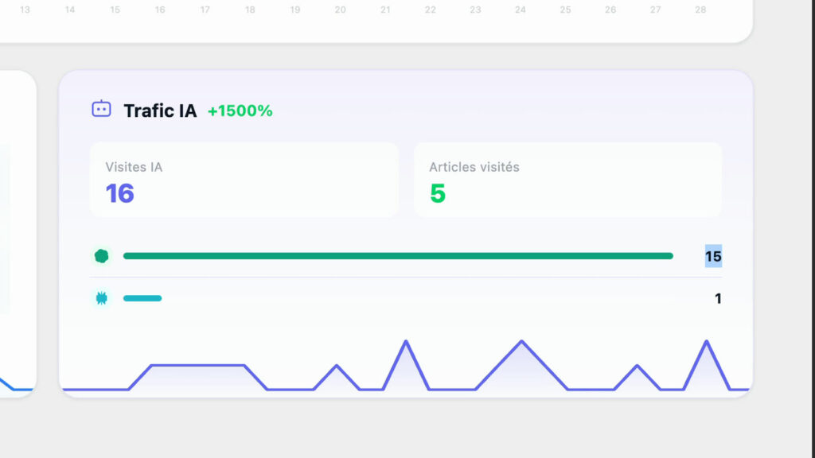Screen dimensions: 815x458
Task: Click the count 1 on teal row
Action: pyautogui.click(x=718, y=299)
